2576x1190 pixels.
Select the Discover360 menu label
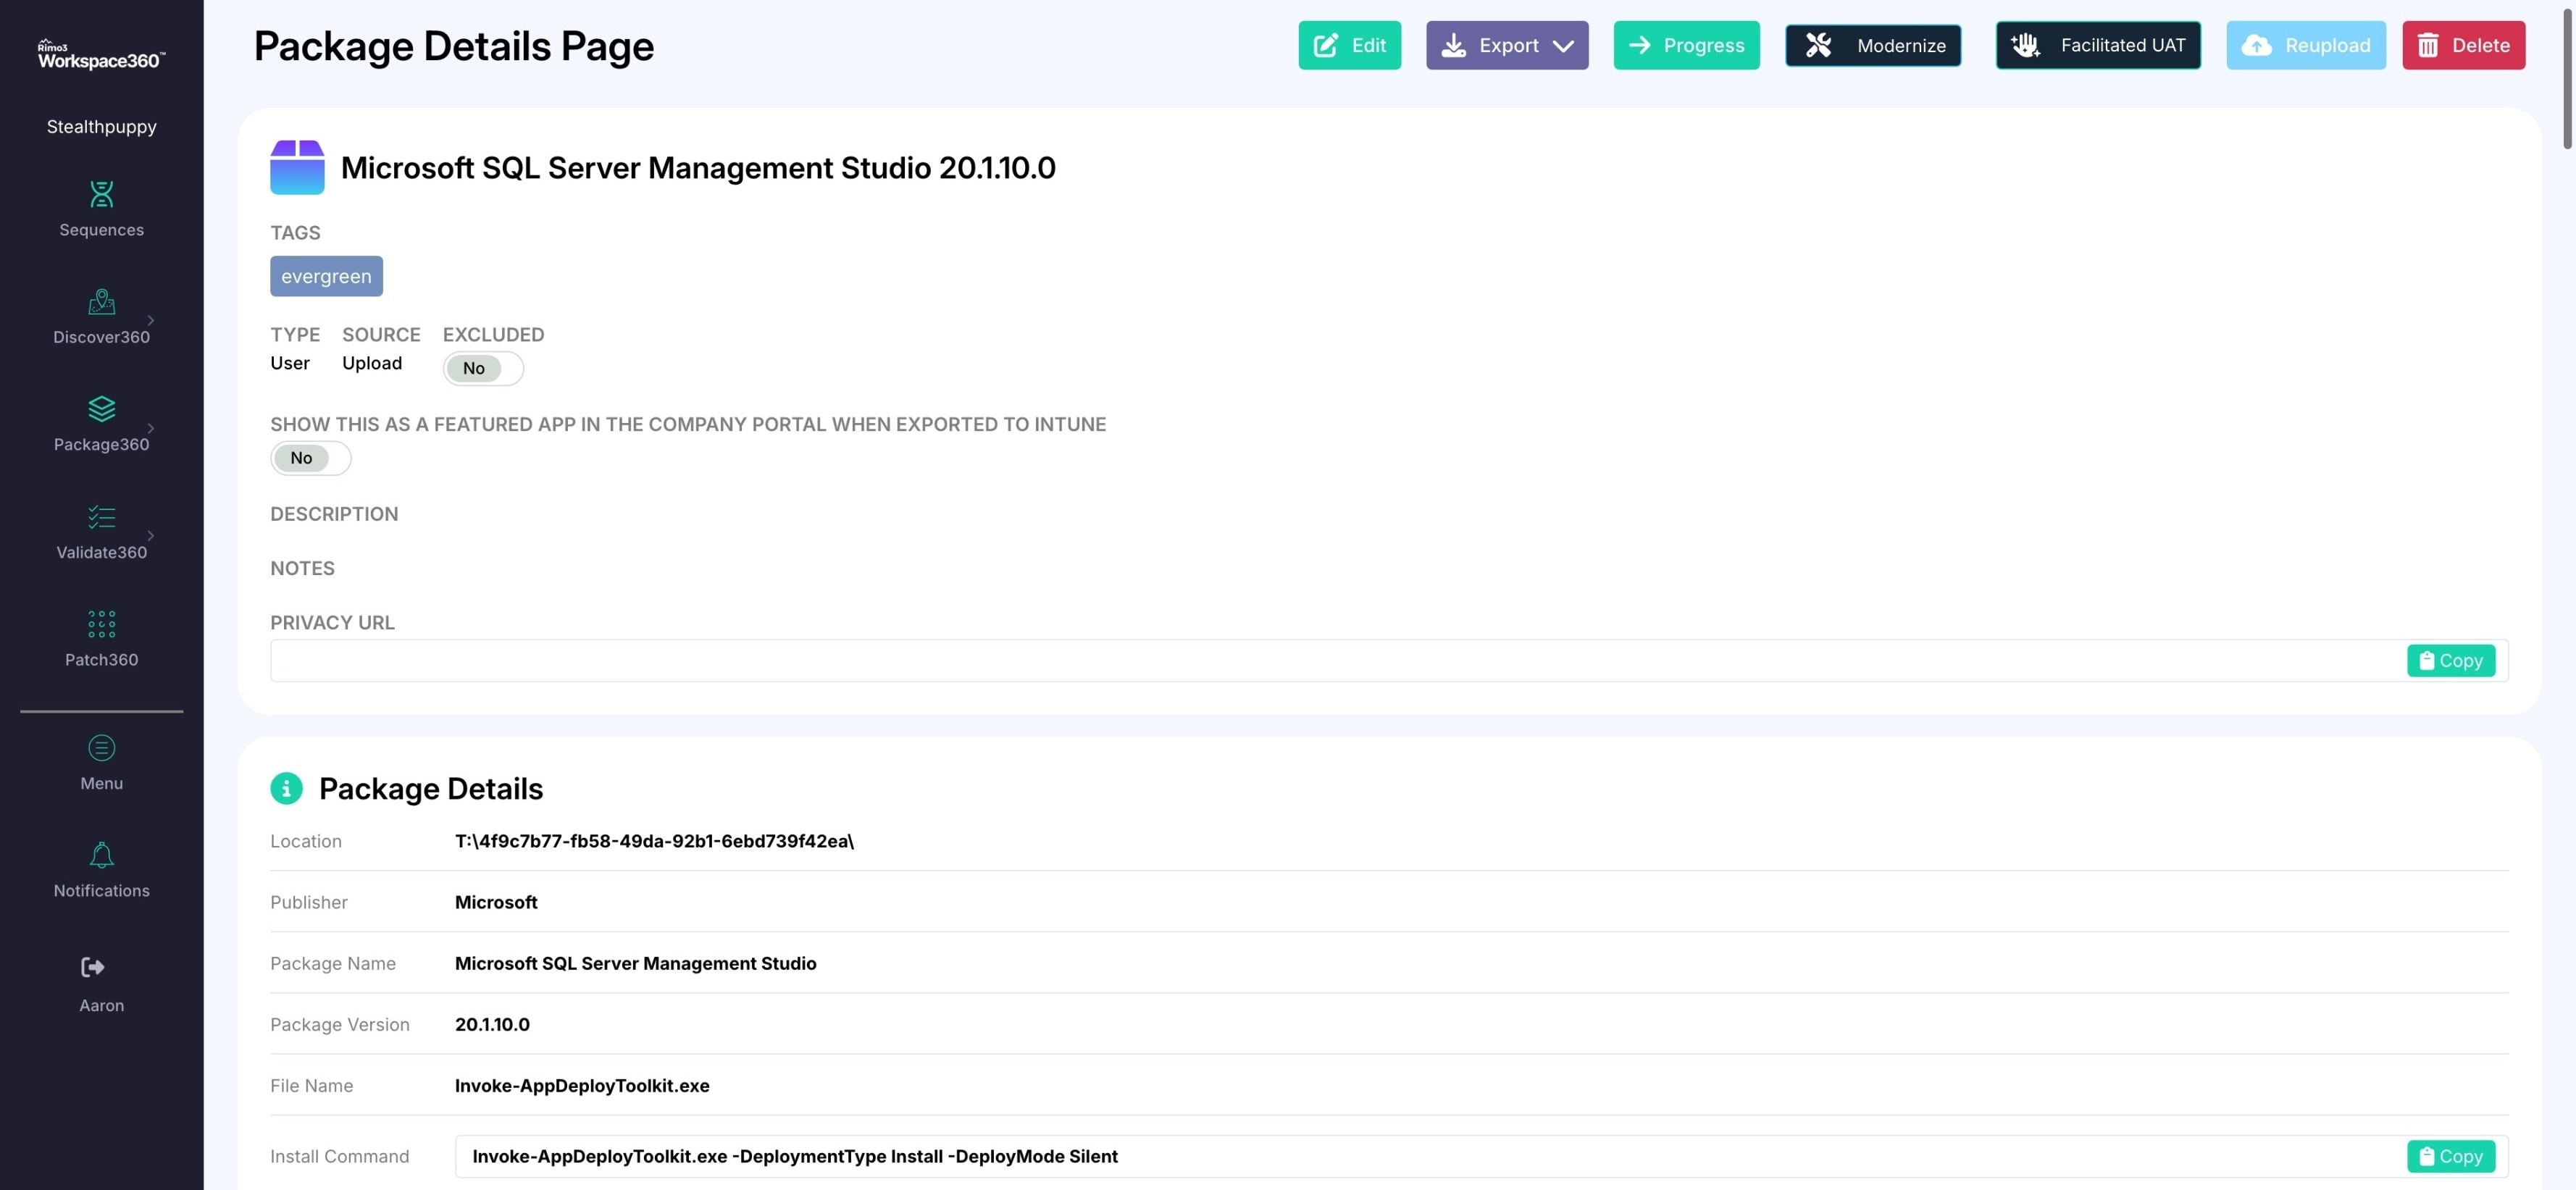pyautogui.click(x=101, y=337)
